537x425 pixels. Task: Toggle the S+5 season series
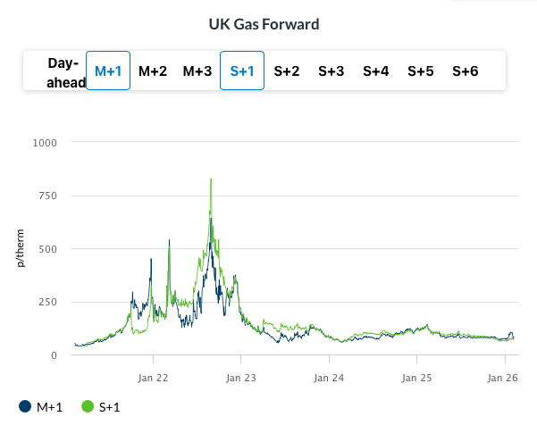point(421,71)
